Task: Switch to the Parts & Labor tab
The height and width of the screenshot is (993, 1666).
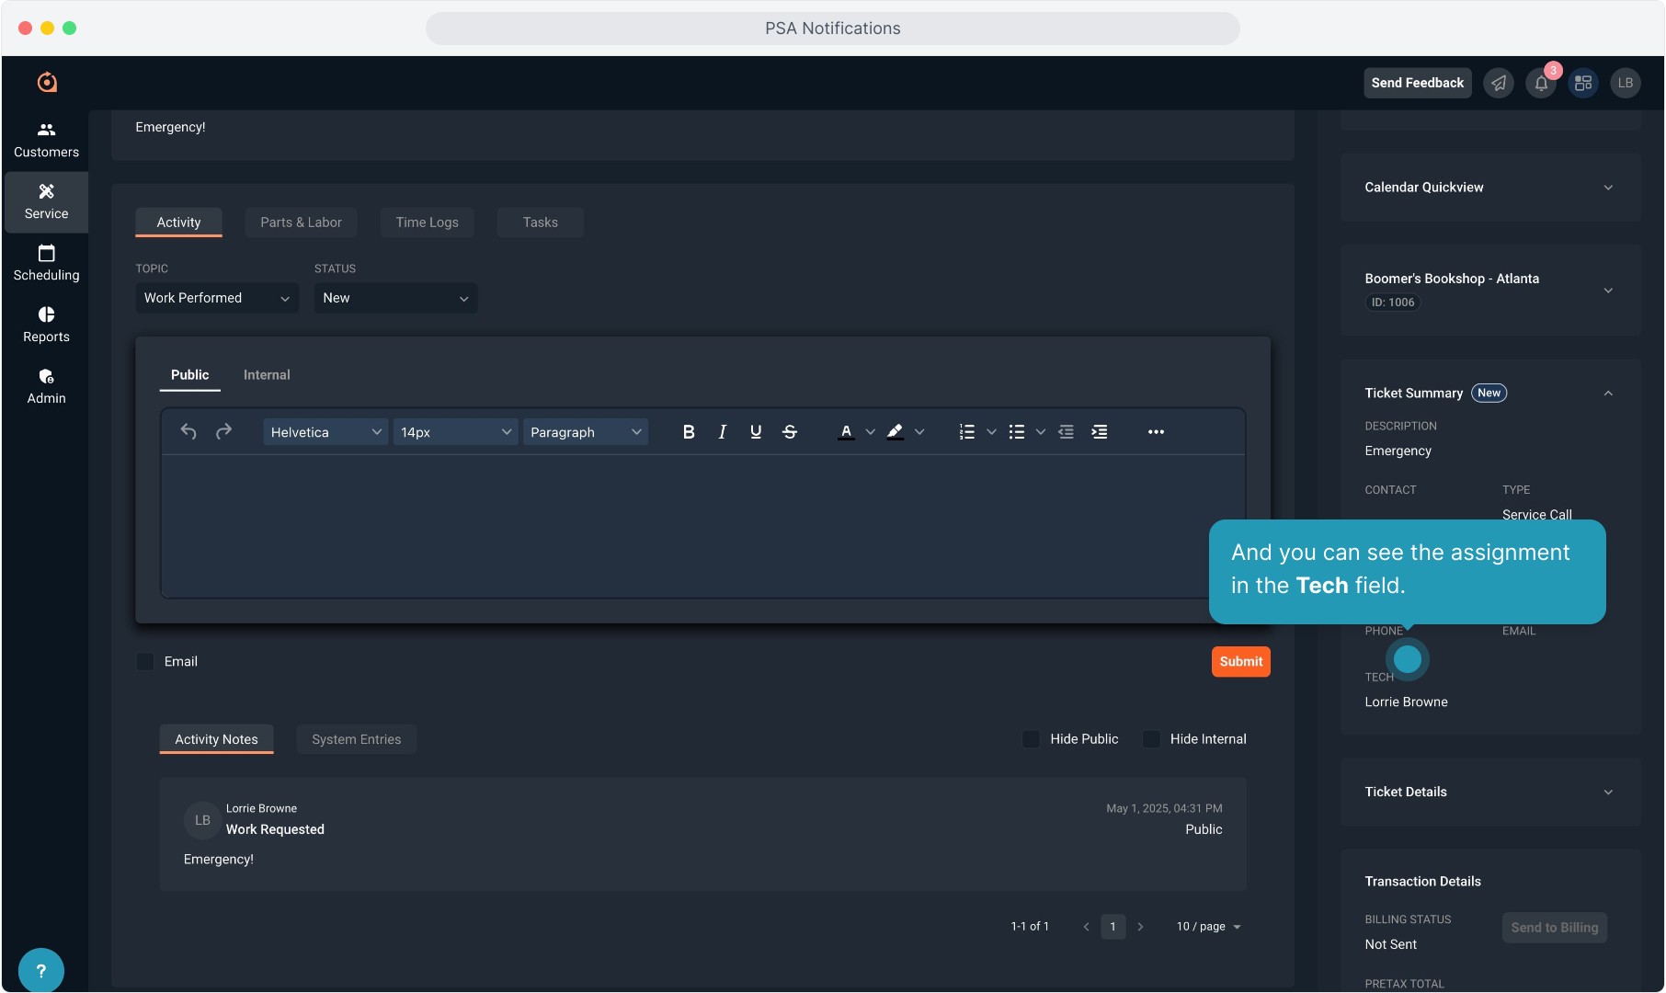Action: 301,223
